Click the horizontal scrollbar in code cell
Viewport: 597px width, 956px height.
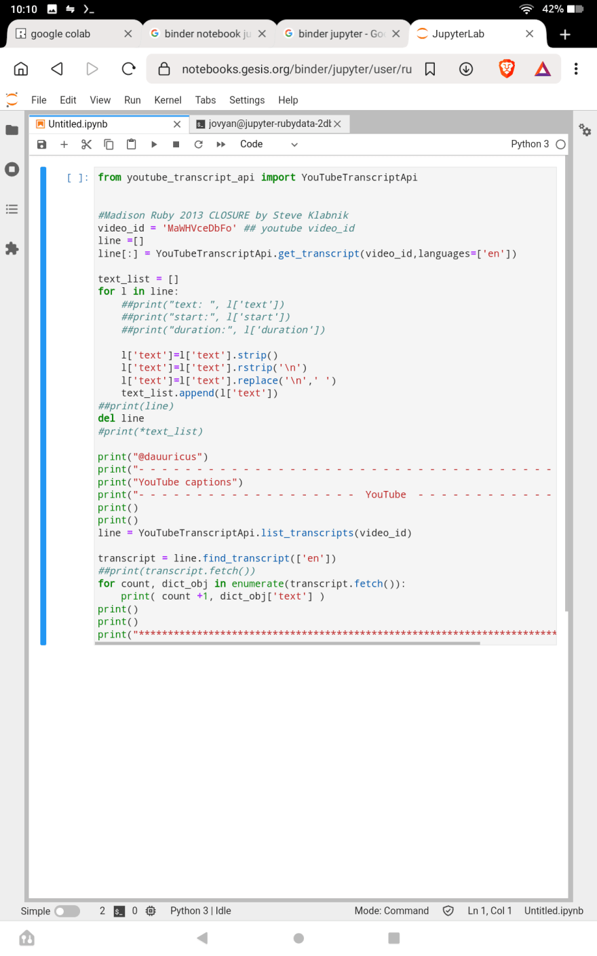click(288, 643)
